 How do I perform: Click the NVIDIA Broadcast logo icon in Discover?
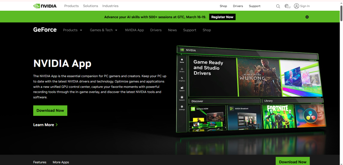point(232,109)
